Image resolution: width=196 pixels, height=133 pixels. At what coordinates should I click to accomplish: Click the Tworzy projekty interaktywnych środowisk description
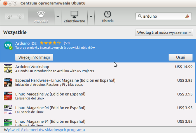tap(55, 48)
